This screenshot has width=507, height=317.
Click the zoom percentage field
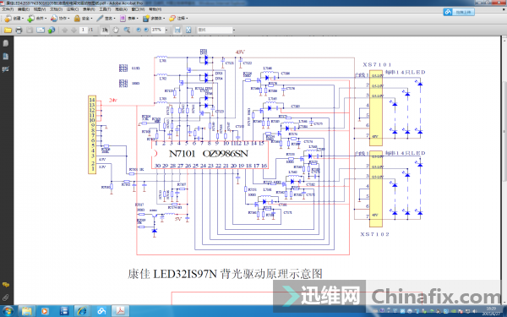click(158, 30)
